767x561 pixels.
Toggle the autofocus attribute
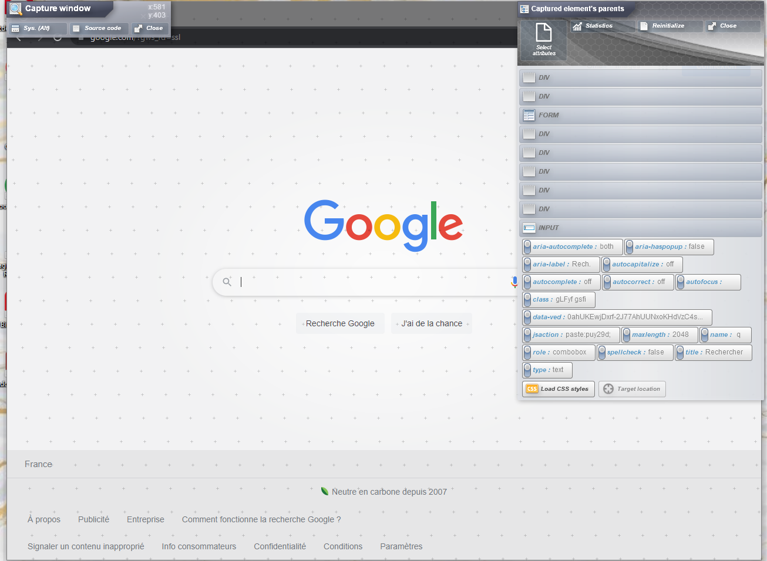click(x=708, y=282)
